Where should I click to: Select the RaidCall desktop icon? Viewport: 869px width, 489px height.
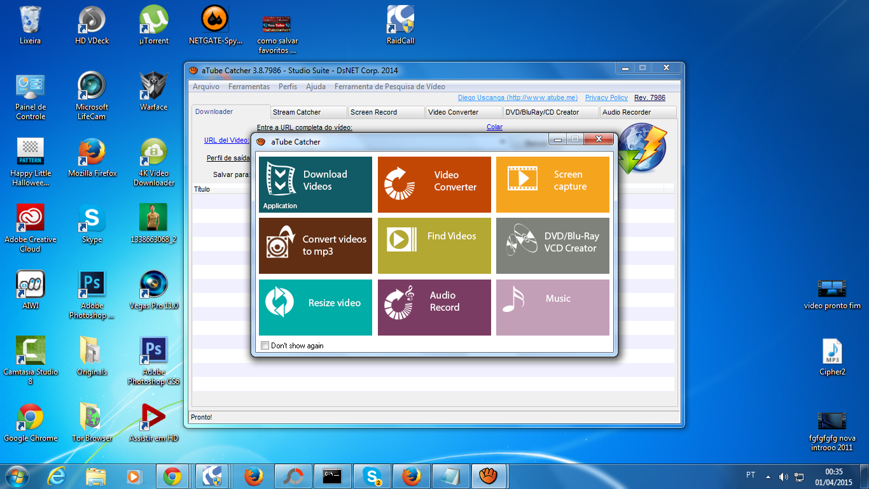coord(400,25)
